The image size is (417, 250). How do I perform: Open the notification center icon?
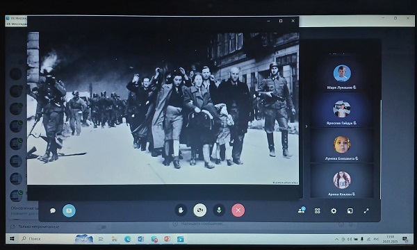[405, 239]
